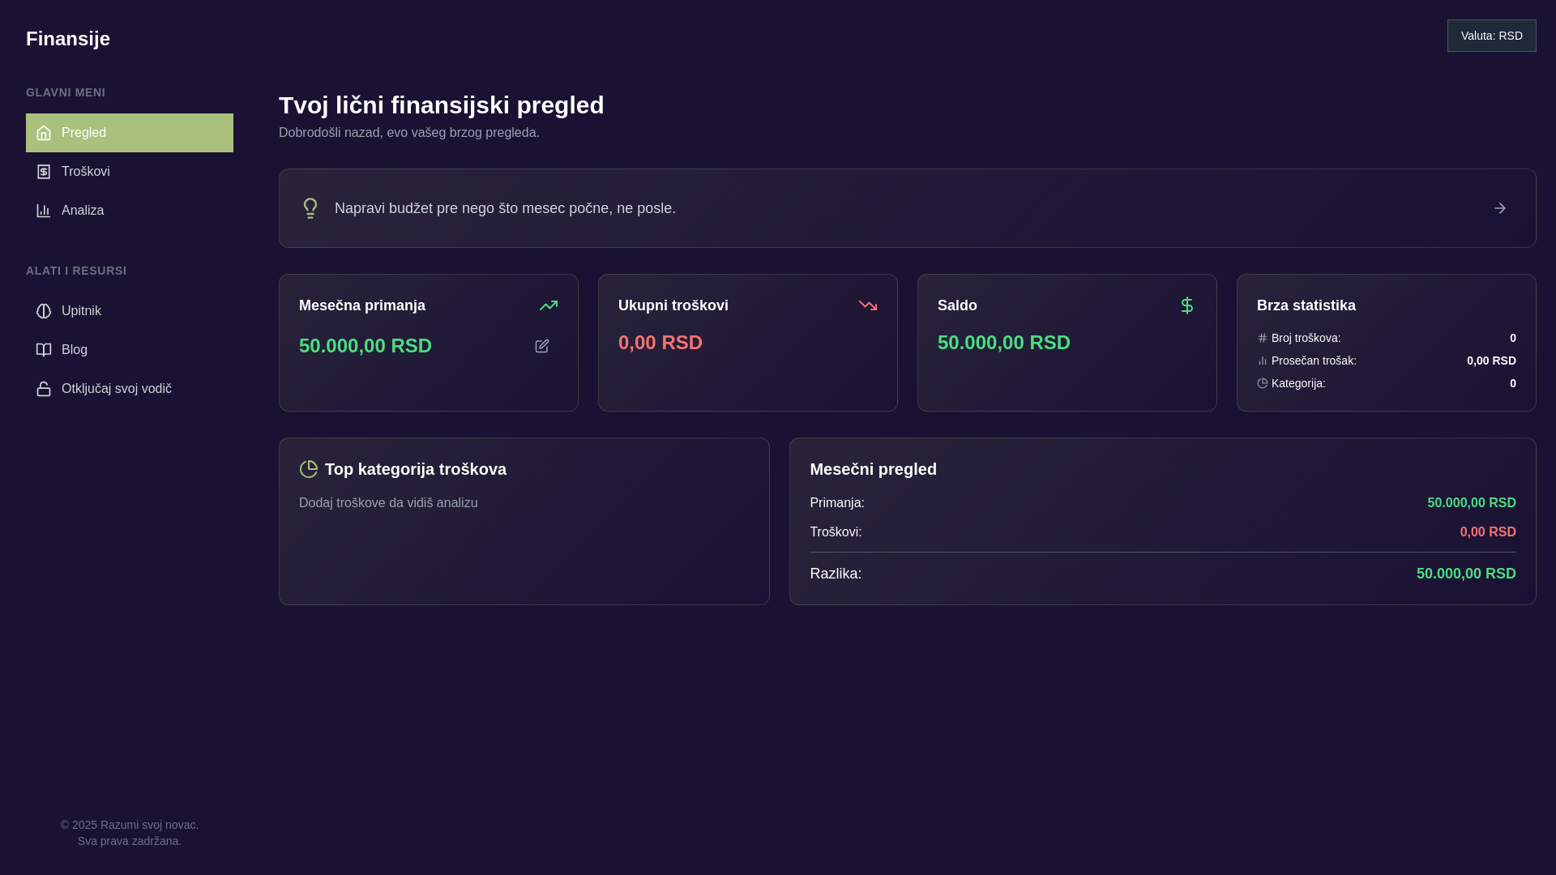The width and height of the screenshot is (1556, 875).
Task: Open the Upitnik tool
Action: click(x=130, y=311)
